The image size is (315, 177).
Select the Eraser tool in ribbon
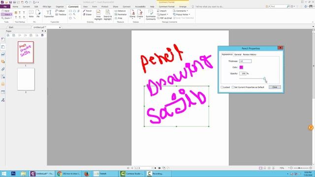pos(87,14)
